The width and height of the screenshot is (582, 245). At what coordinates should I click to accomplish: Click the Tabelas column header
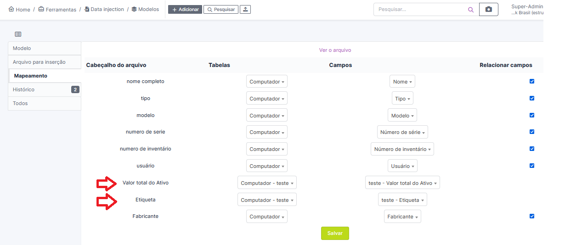point(219,65)
